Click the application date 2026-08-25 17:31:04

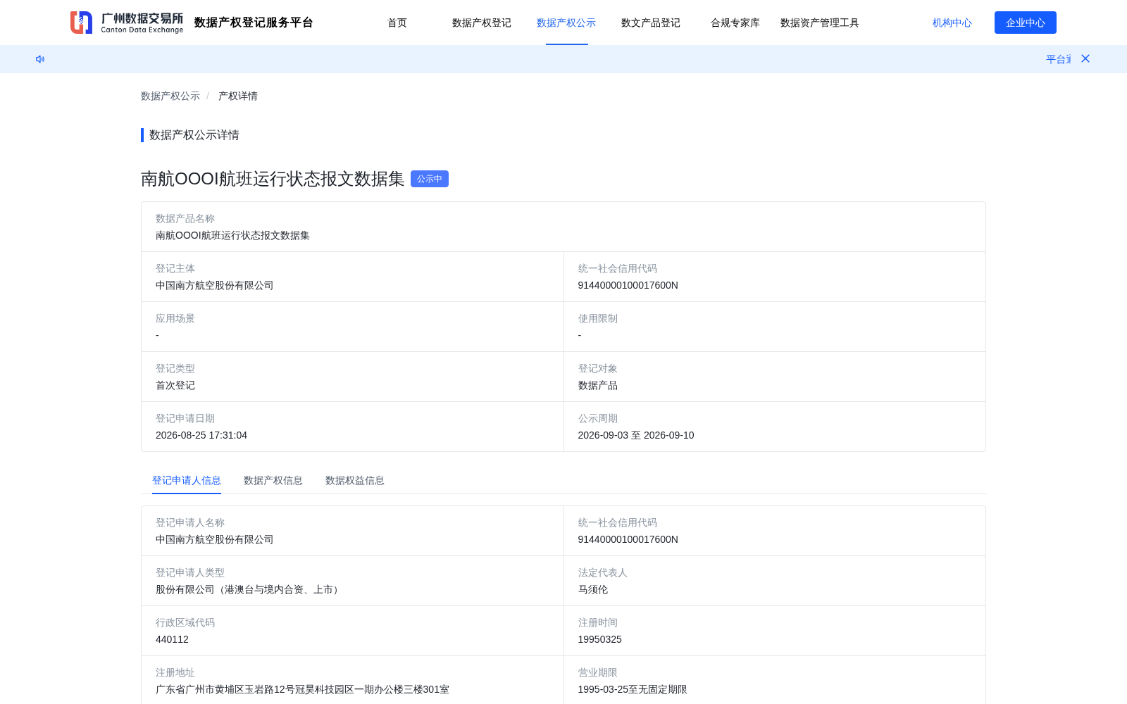coord(201,435)
